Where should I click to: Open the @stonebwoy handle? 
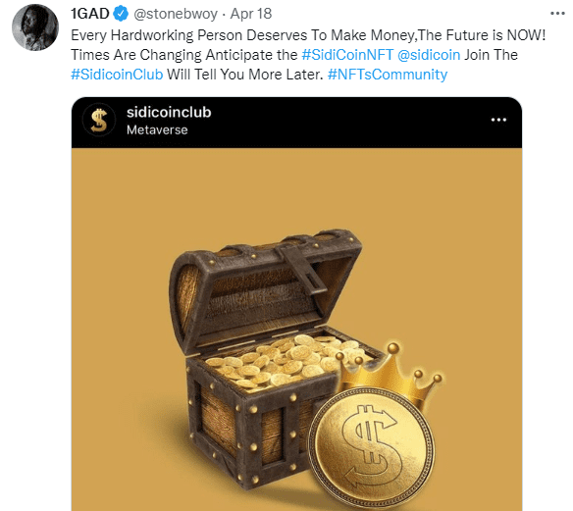(176, 14)
